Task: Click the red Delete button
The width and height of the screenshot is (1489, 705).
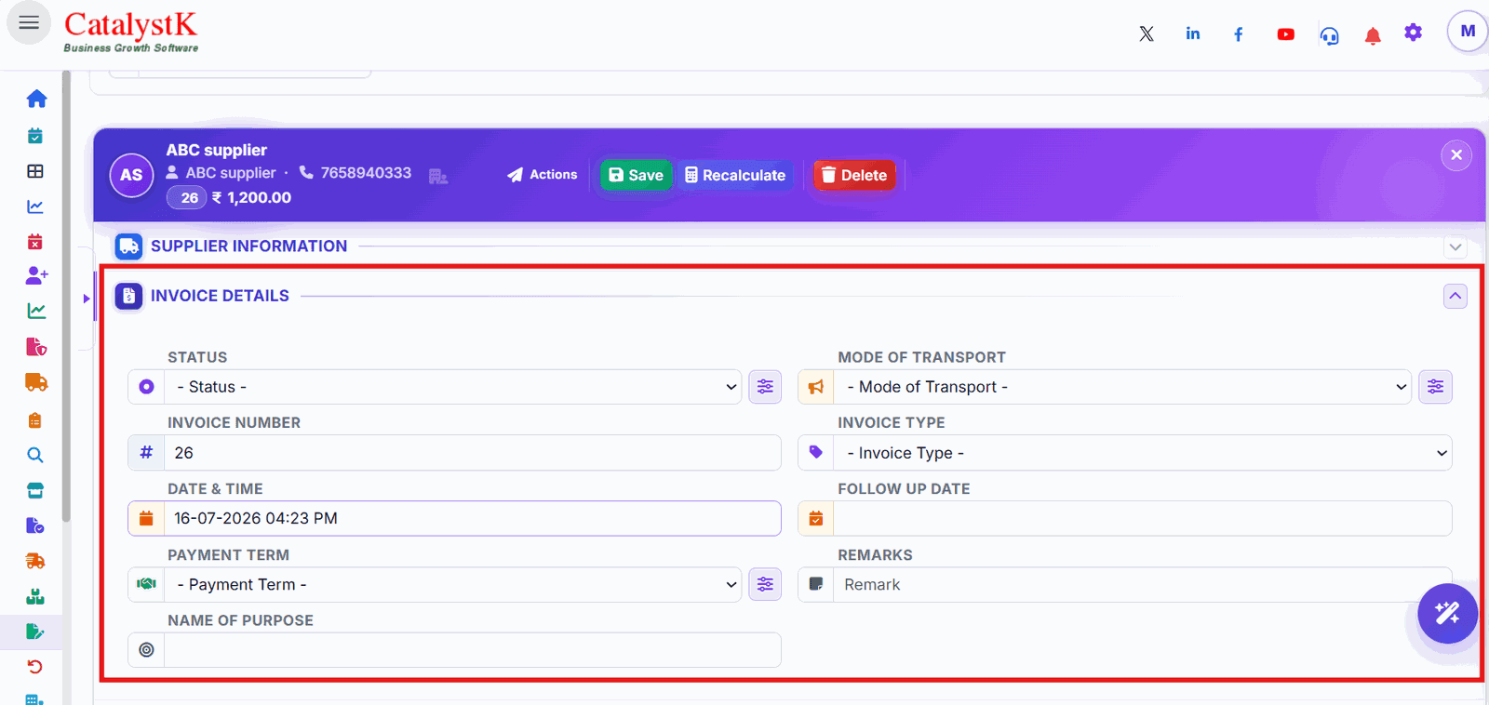Action: click(854, 175)
